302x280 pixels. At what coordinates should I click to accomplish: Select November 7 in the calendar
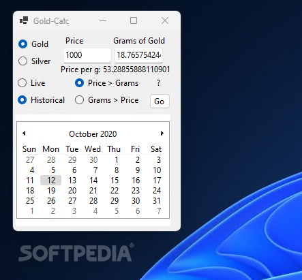click(x=159, y=211)
